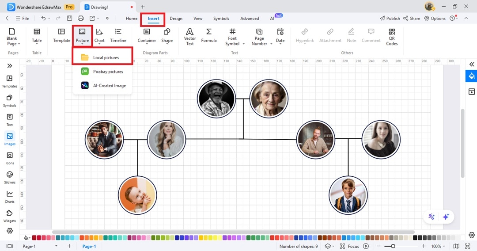
Task: Switch to the Advanced tab
Action: coord(250,18)
